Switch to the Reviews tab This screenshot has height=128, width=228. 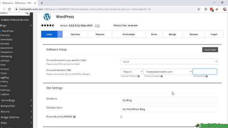pyautogui.click(x=193, y=34)
